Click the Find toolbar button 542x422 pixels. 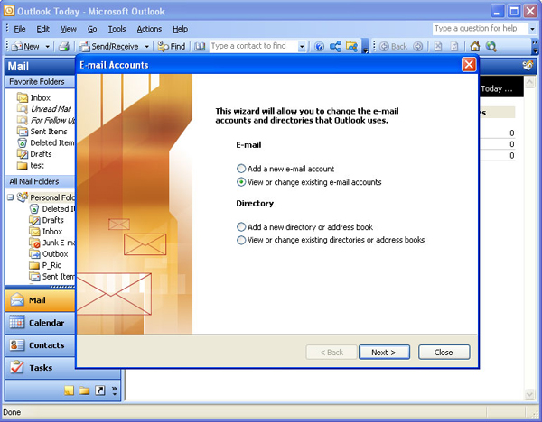[x=172, y=47]
